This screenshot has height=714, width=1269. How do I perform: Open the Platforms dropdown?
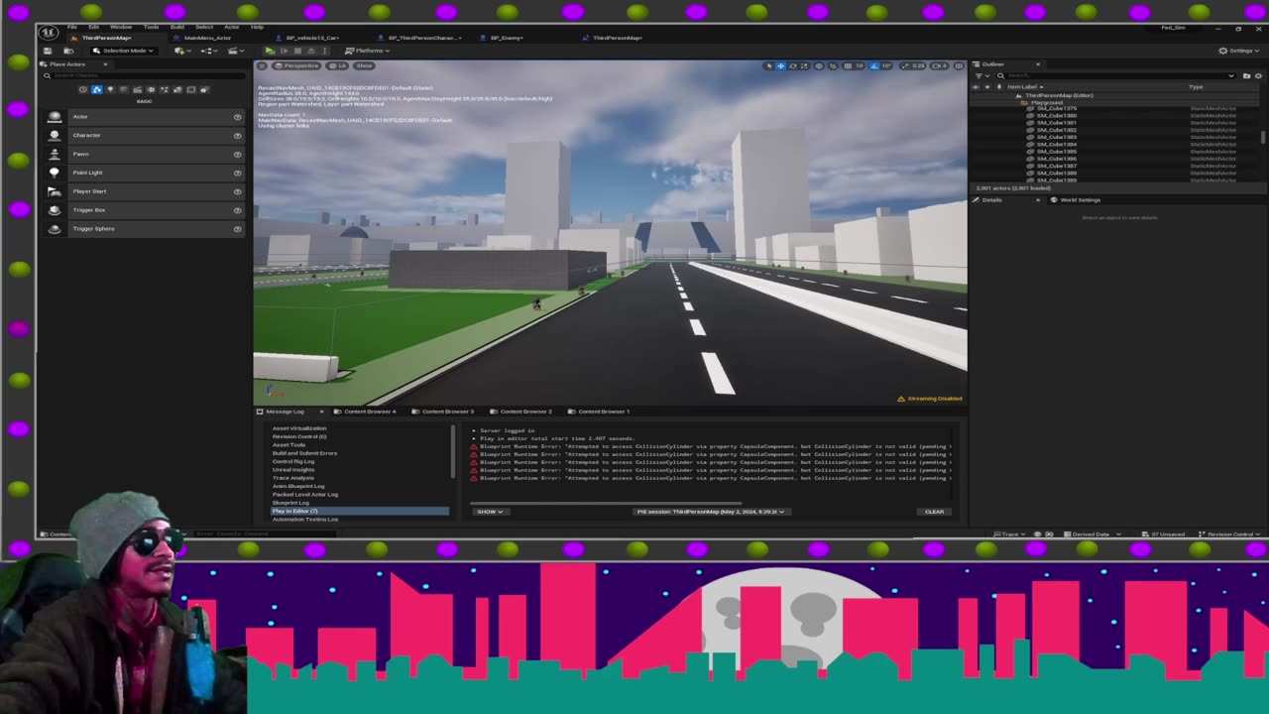(367, 51)
